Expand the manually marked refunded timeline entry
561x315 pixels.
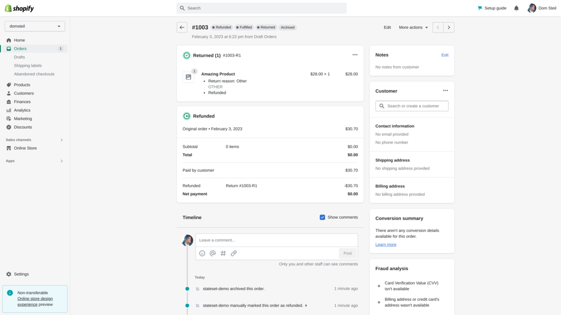coord(306,306)
